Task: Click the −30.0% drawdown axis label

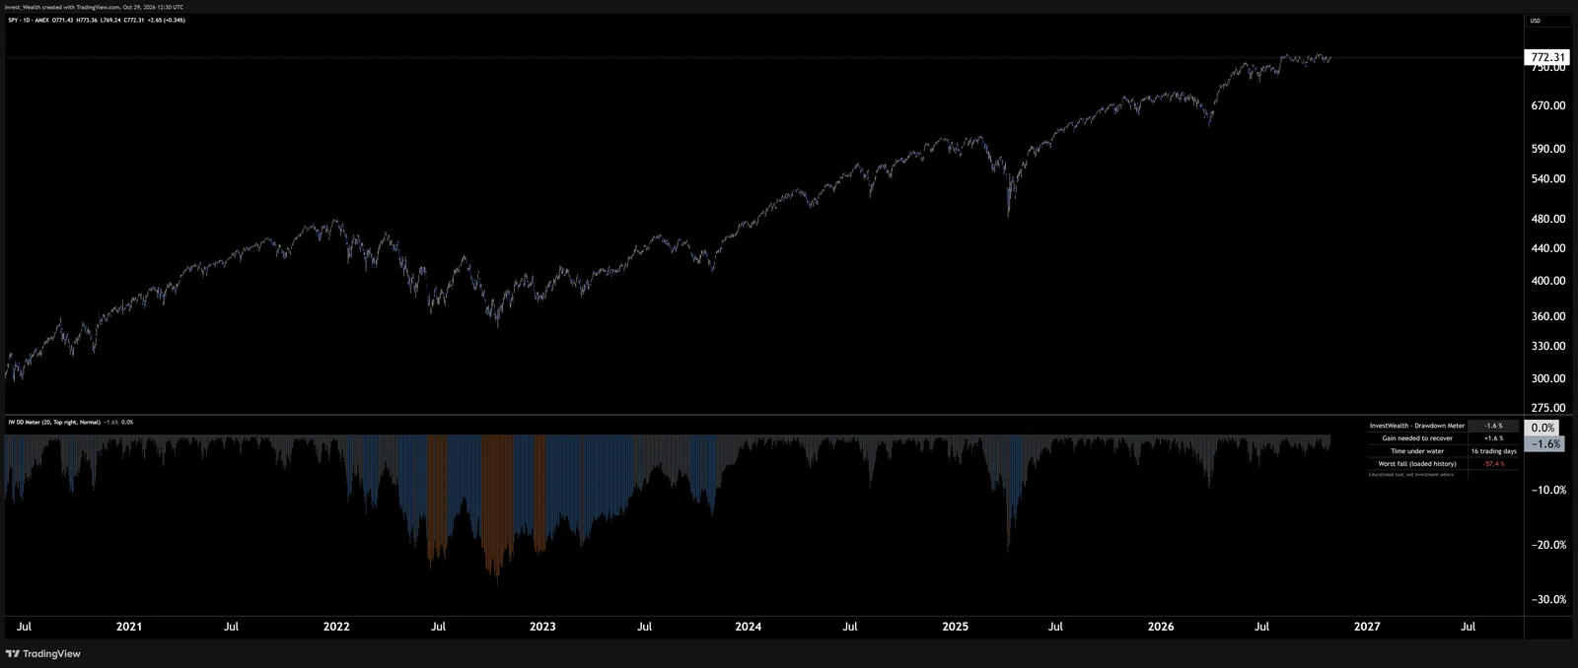Action: pyautogui.click(x=1548, y=599)
